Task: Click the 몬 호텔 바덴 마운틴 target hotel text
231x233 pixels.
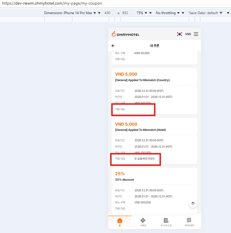Action: click(145, 159)
